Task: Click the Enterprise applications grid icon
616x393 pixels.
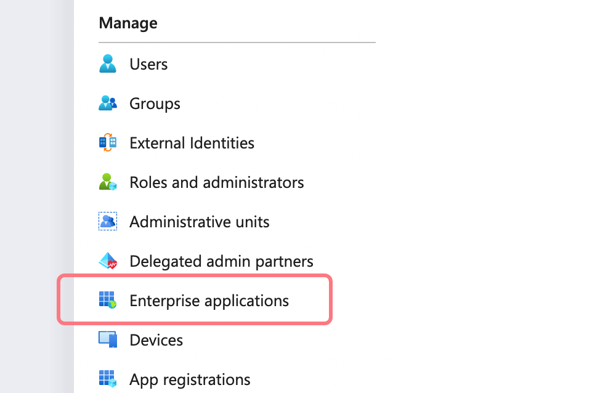Action: (108, 301)
